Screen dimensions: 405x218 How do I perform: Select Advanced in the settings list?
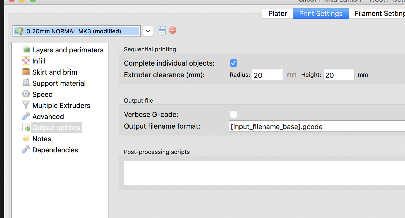(48, 117)
